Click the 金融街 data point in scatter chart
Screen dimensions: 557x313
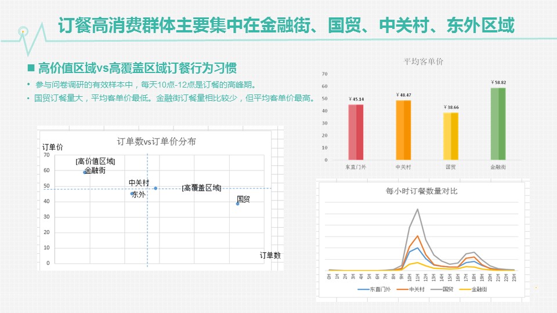[85, 172]
